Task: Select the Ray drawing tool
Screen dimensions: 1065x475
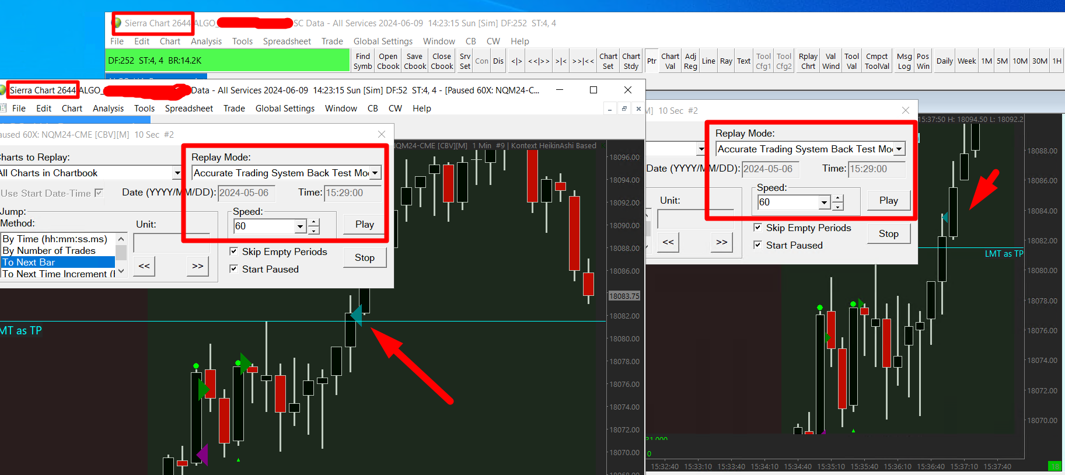Action: [726, 61]
